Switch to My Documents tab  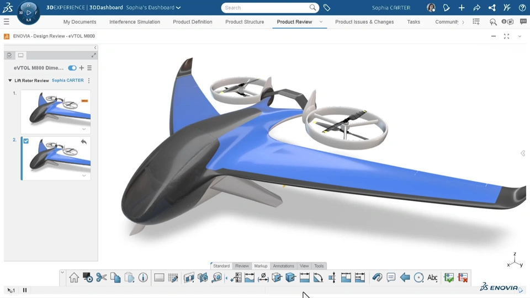(x=79, y=22)
